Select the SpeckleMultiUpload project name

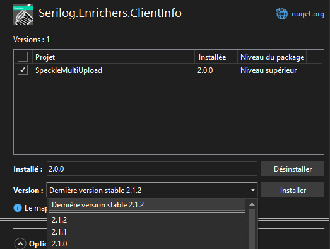pyautogui.click(x=69, y=70)
